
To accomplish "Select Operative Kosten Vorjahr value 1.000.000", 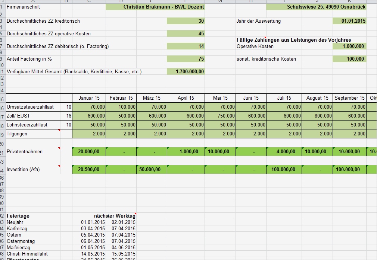I will tap(349, 46).
